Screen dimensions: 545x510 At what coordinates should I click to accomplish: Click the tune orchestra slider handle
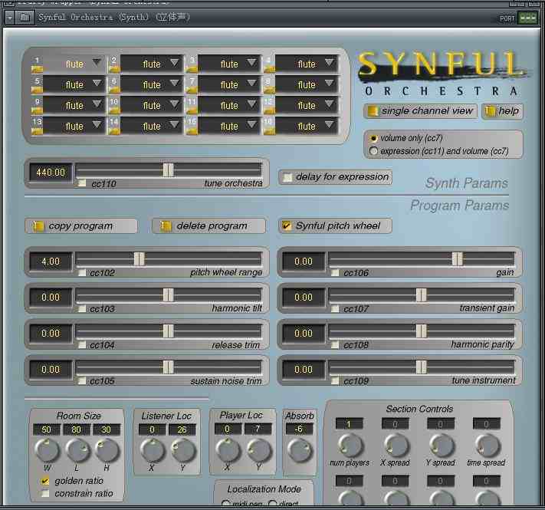click(168, 170)
